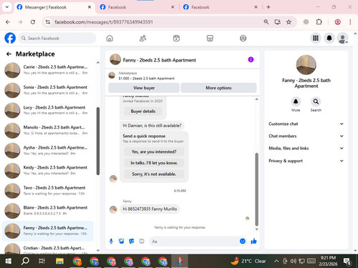Viewport: 358px width, 268px height.
Task: Open File Explorer from the taskbar
Action: coord(59,261)
